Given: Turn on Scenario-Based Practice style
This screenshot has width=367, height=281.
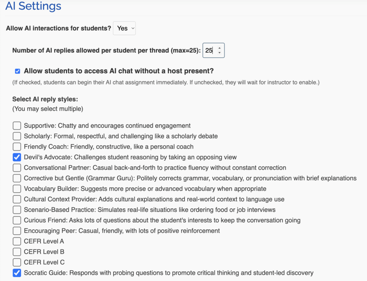Looking at the screenshot, I should [17, 210].
